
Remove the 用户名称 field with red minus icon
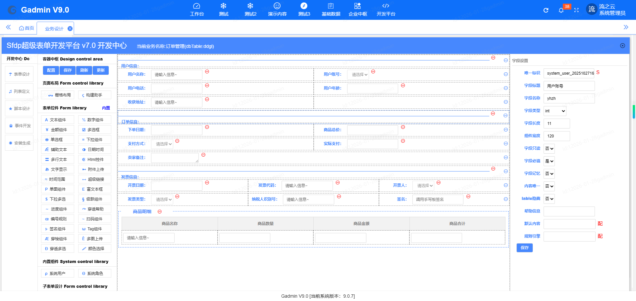(x=207, y=72)
